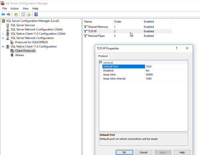Select the Named Pipes protocol row
This screenshot has height=155, width=200.
[128, 36]
